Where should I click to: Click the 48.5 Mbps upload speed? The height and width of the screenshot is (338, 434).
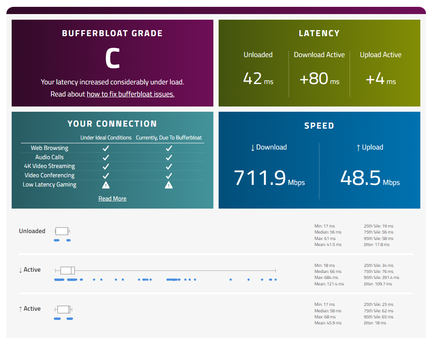click(x=370, y=178)
